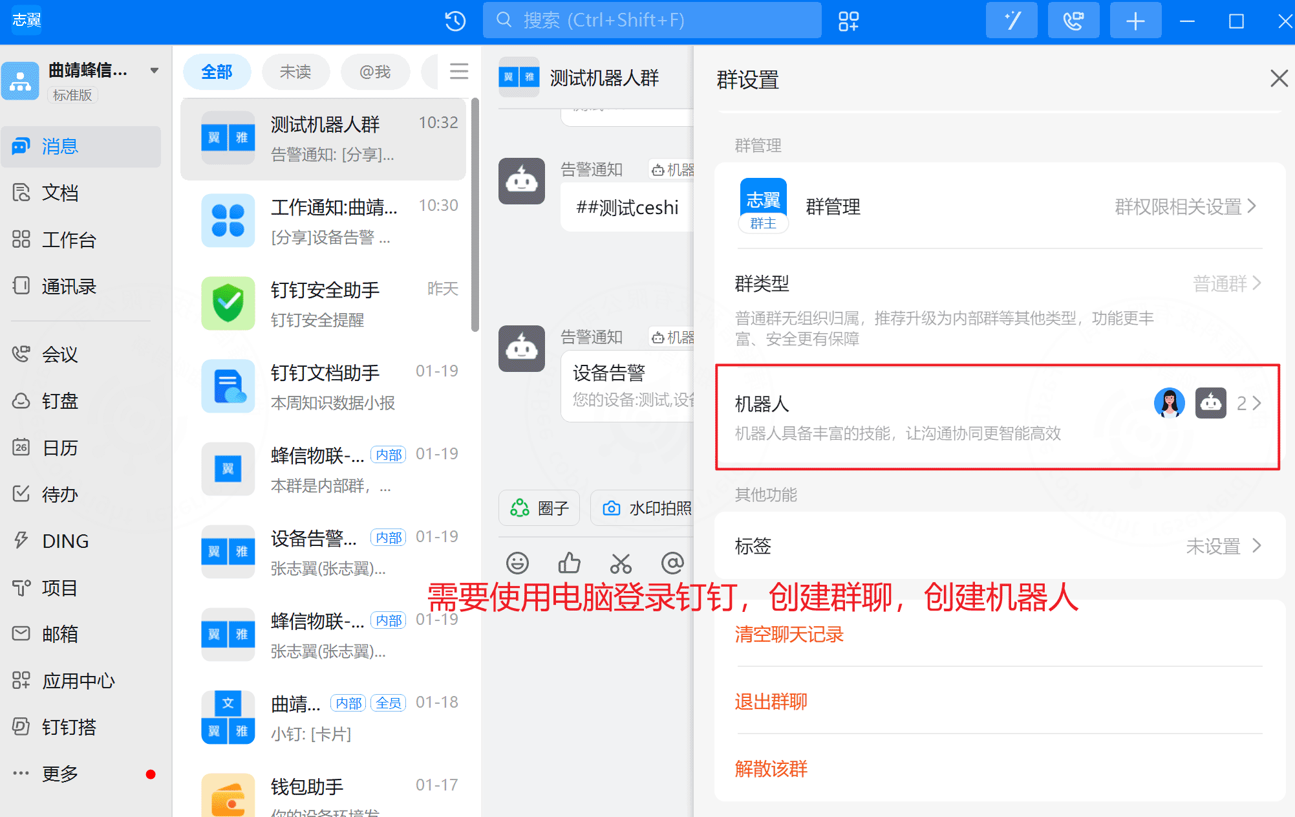This screenshot has width=1295, height=817.
Task: Open the history clock icon in title bar
Action: pos(455,21)
